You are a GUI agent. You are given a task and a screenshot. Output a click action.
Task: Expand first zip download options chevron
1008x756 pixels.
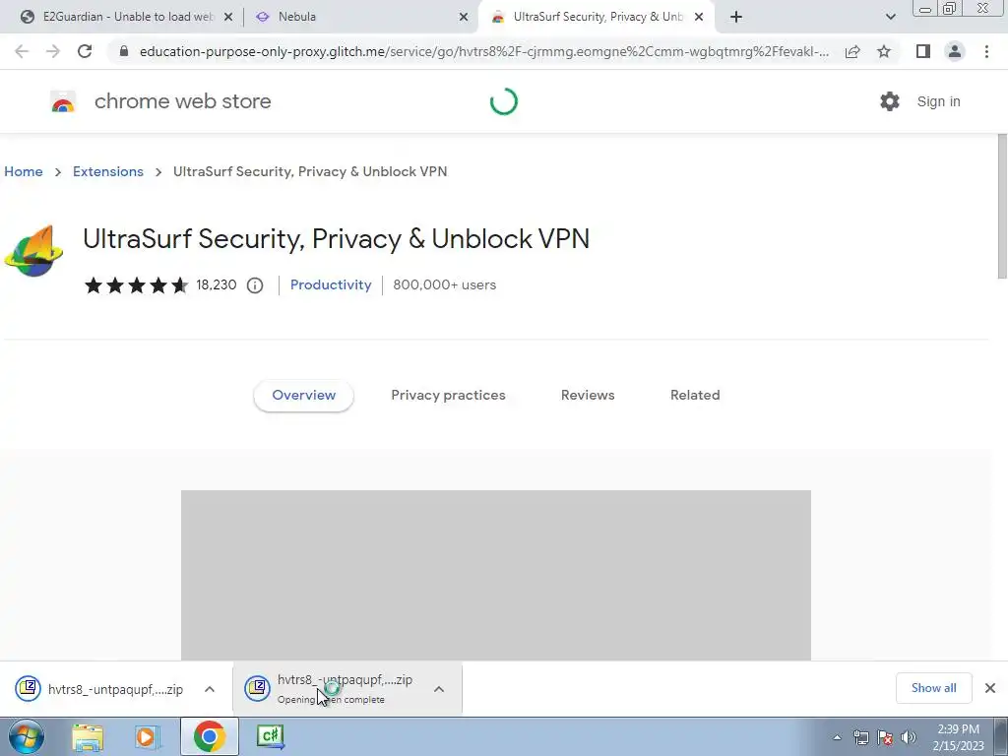click(x=210, y=689)
